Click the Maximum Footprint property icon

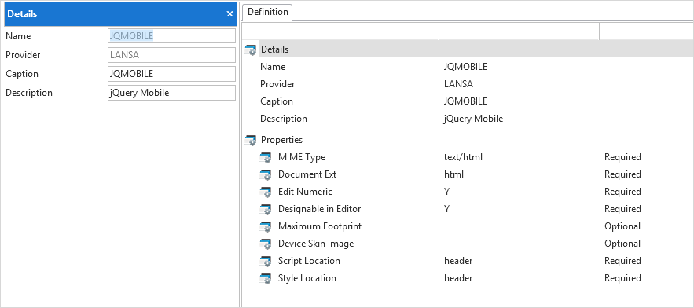(x=265, y=226)
